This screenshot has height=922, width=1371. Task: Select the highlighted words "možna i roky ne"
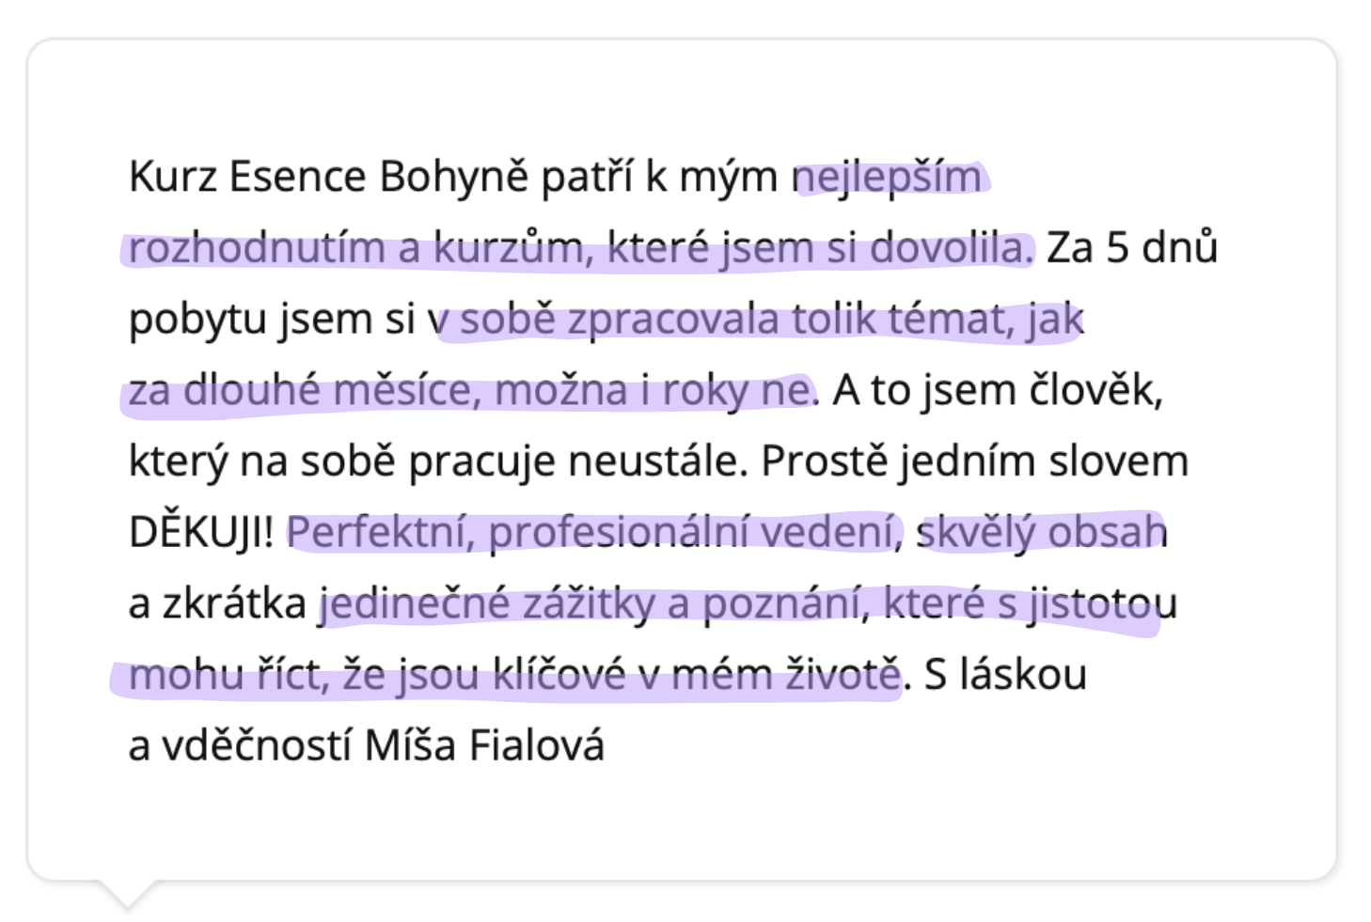pos(654,391)
